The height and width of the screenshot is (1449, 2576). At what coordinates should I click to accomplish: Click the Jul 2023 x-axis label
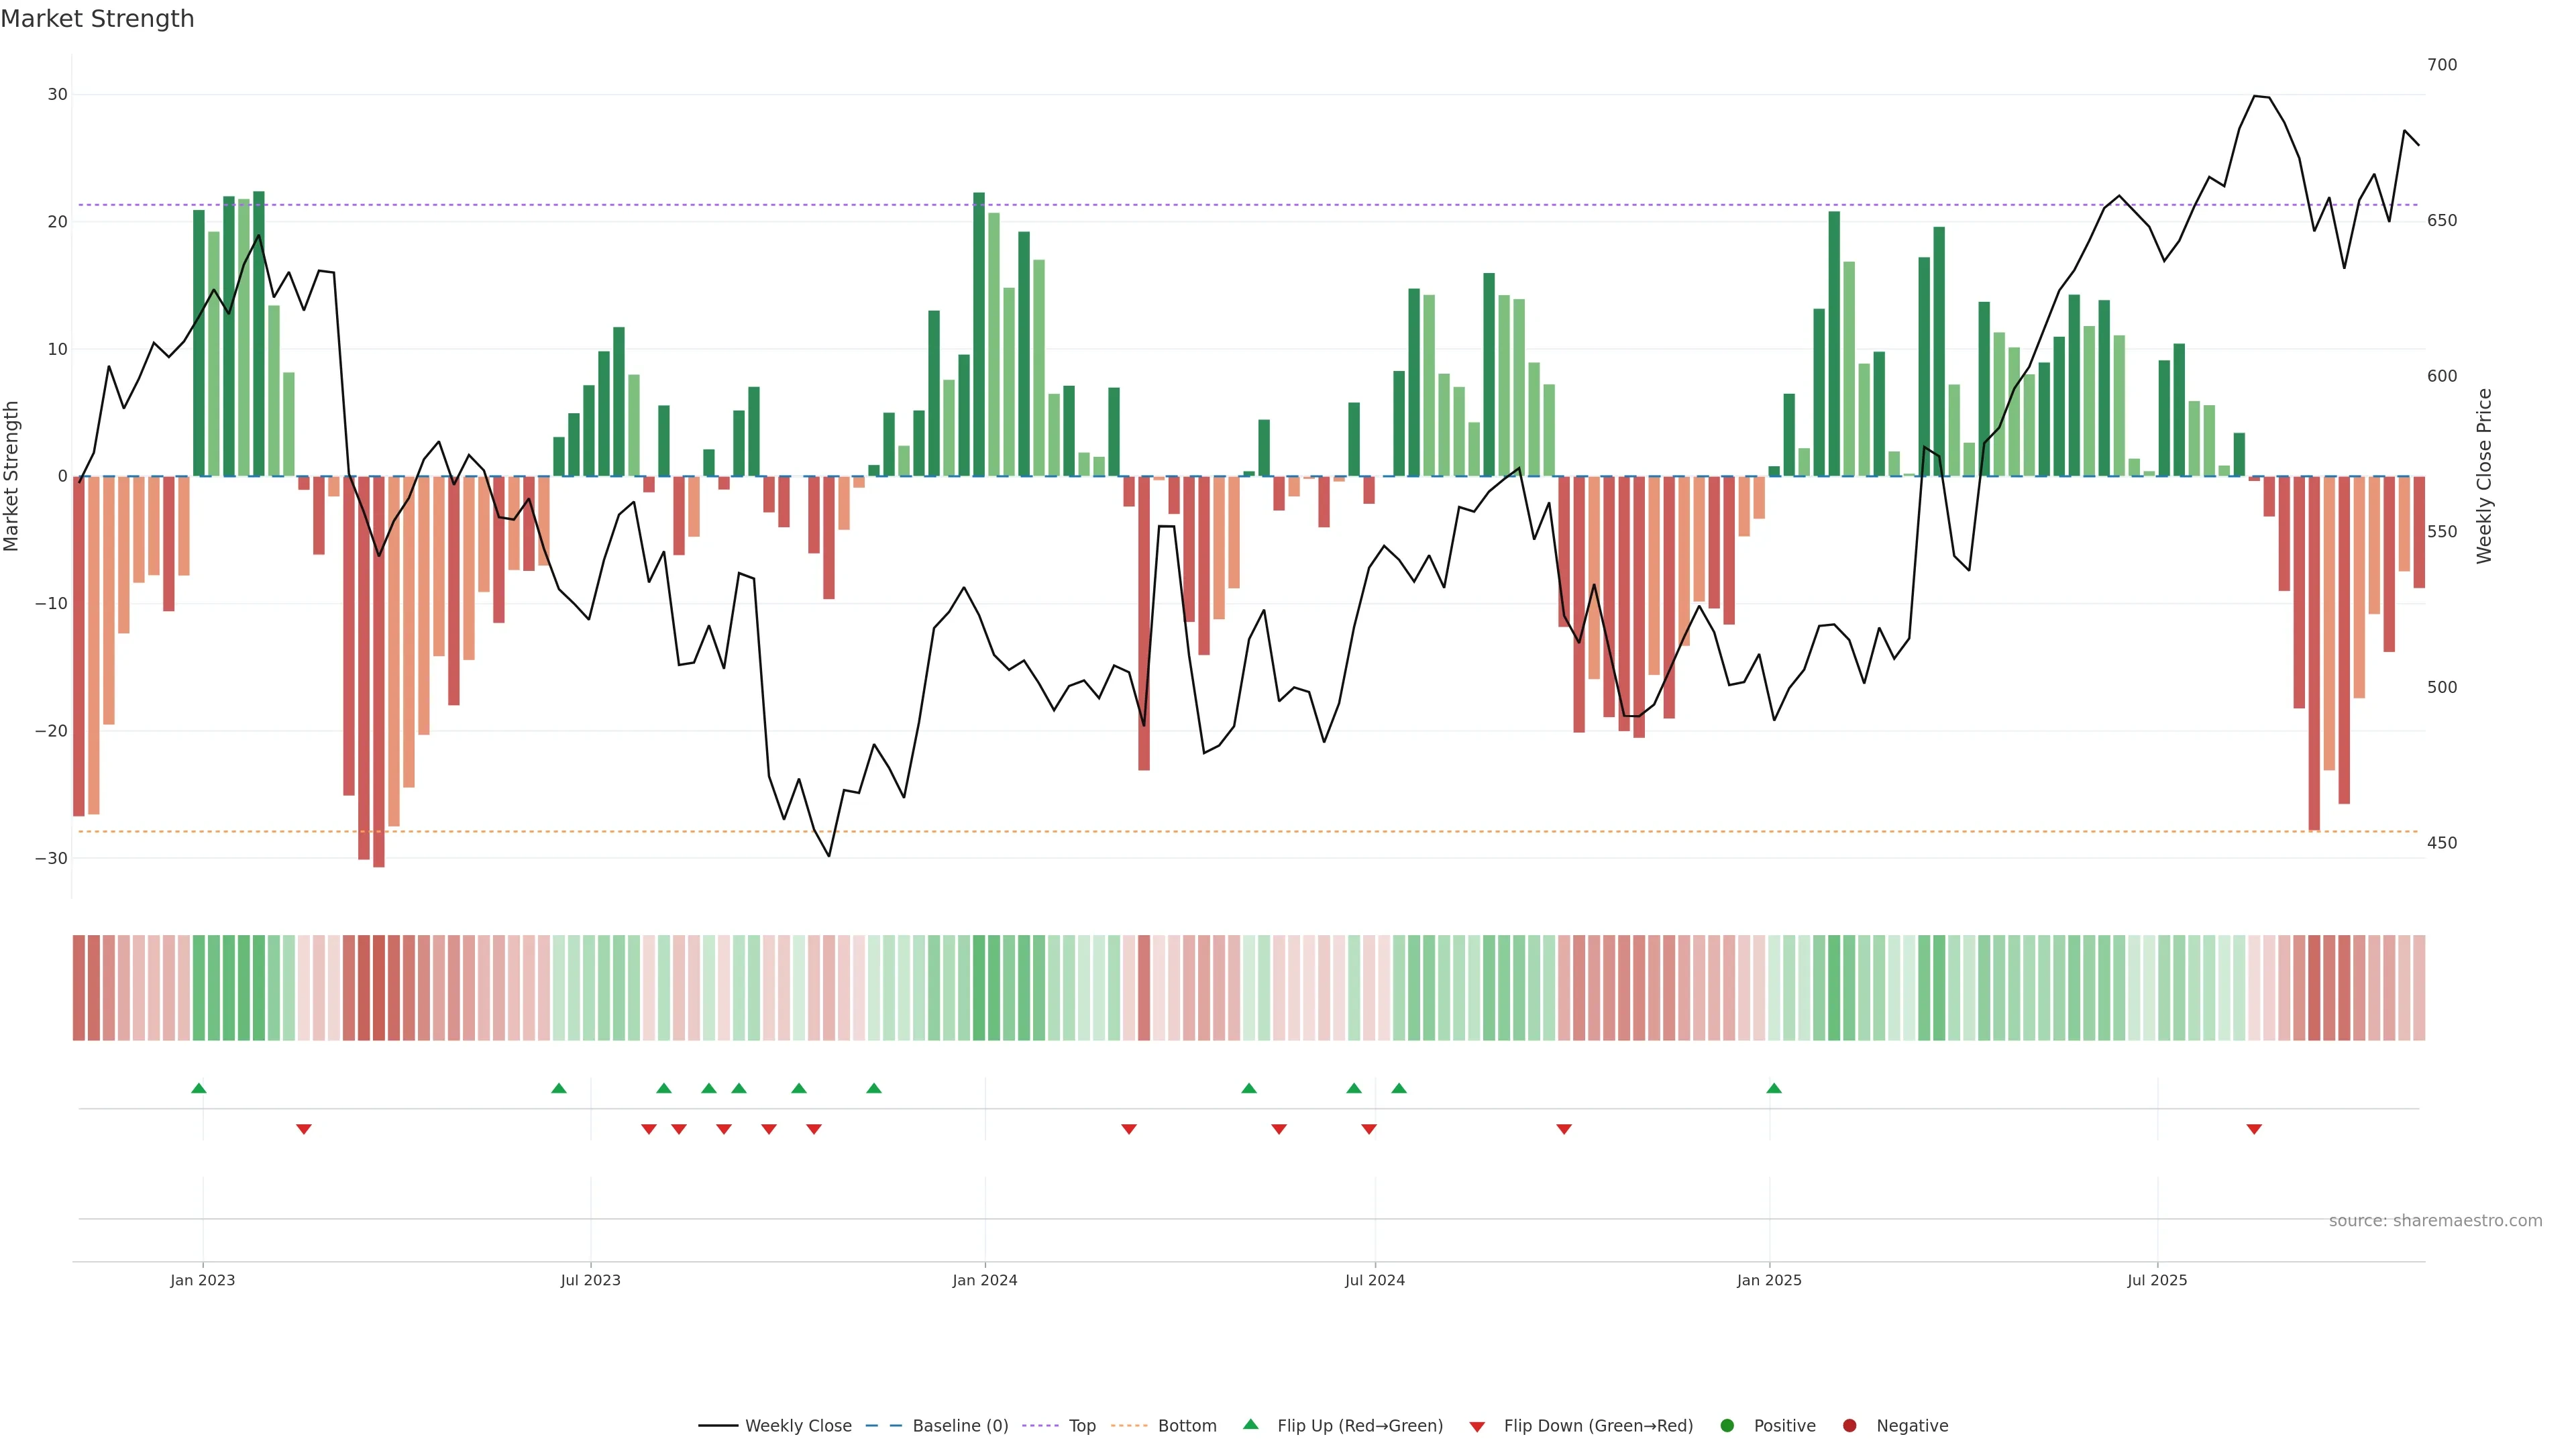point(590,1280)
